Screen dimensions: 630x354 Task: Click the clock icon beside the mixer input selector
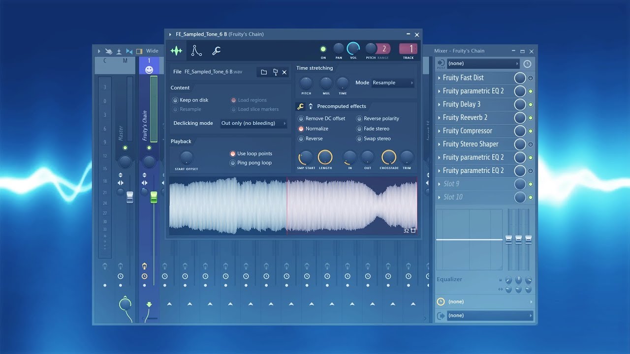coord(527,64)
